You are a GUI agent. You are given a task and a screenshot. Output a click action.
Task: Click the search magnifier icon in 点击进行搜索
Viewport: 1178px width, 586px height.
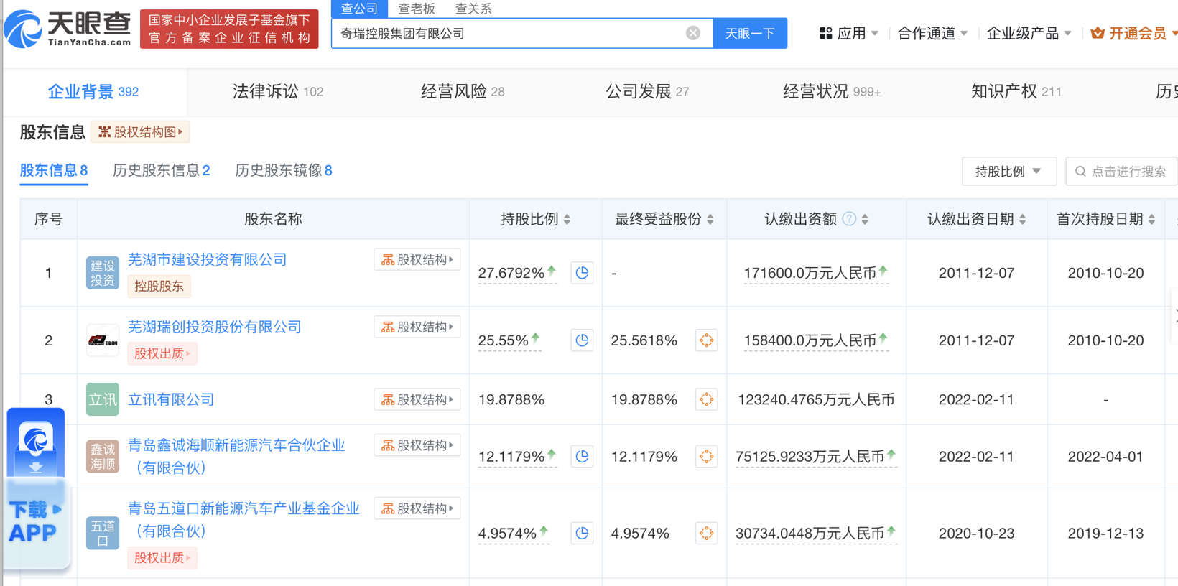coord(1080,172)
